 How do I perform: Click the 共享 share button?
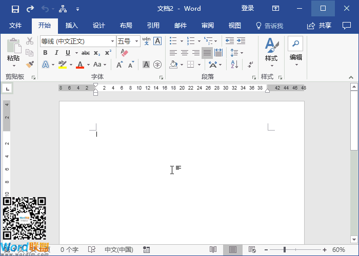coord(320,26)
